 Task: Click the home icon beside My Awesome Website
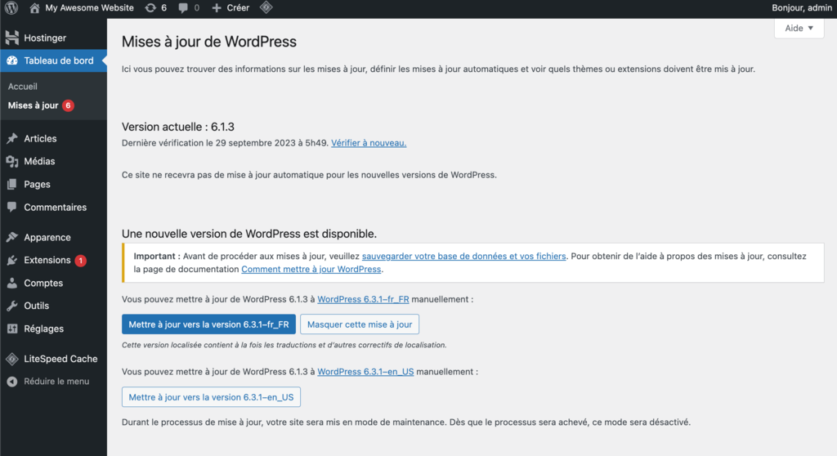pyautogui.click(x=34, y=7)
